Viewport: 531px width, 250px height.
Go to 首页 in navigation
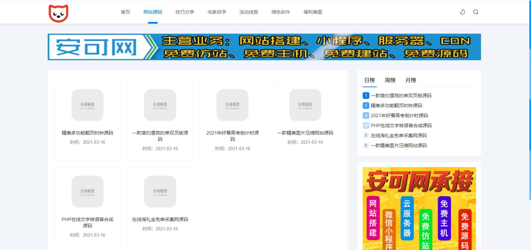(x=125, y=12)
